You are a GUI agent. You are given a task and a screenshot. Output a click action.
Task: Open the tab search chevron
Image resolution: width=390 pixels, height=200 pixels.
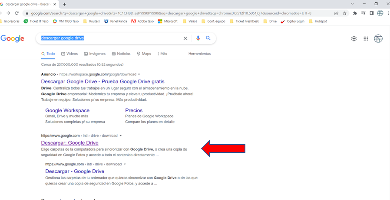[352, 4]
